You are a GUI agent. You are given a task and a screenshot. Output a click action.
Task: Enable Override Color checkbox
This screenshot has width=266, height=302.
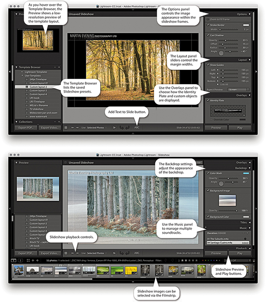211,119
